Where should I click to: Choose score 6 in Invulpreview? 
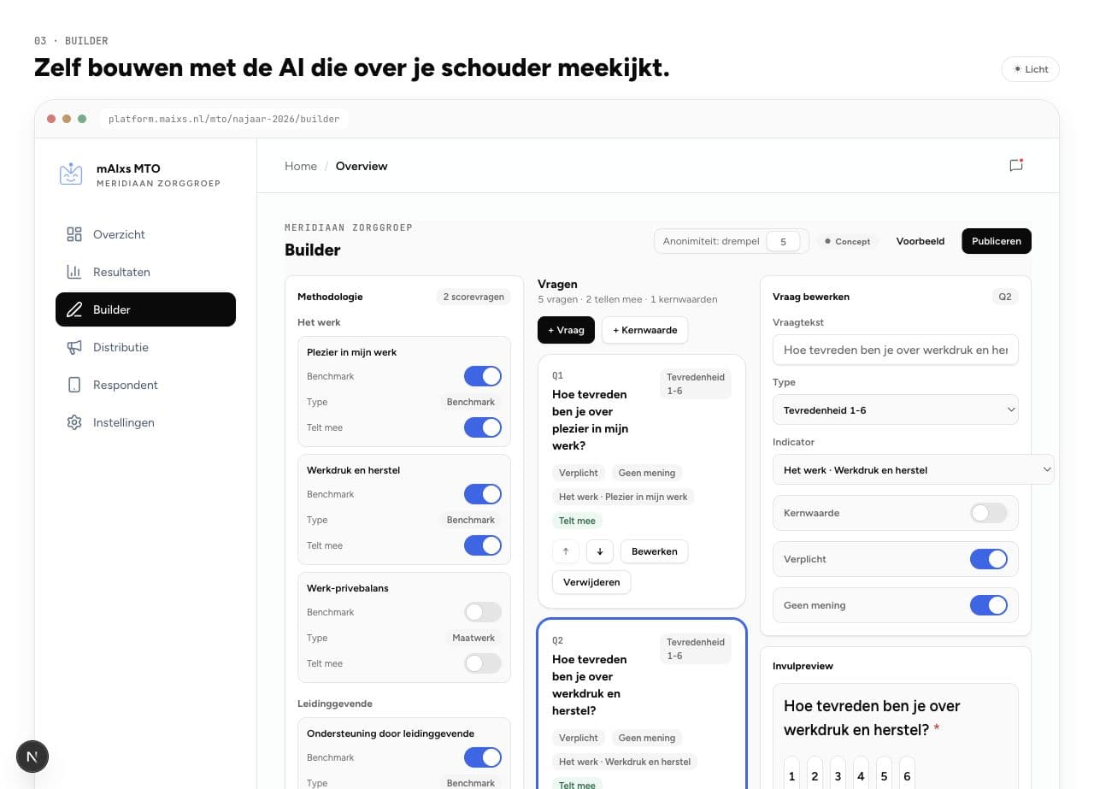(x=907, y=774)
